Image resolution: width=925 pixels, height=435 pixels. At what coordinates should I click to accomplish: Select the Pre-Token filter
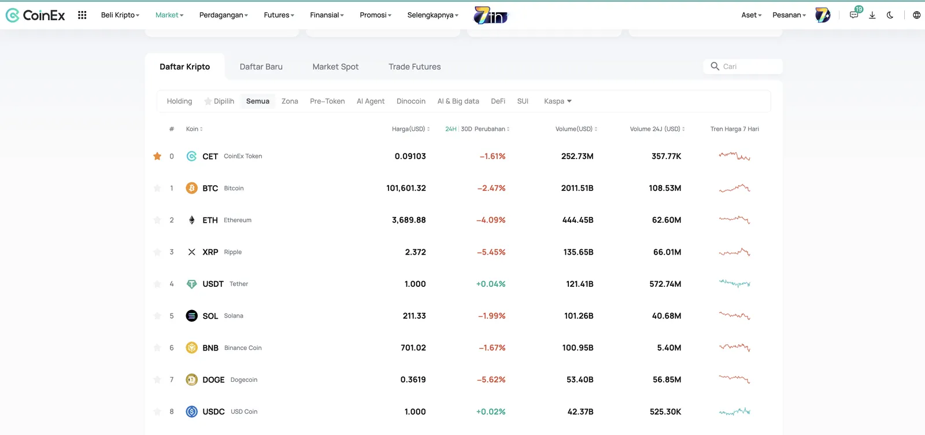tap(327, 101)
